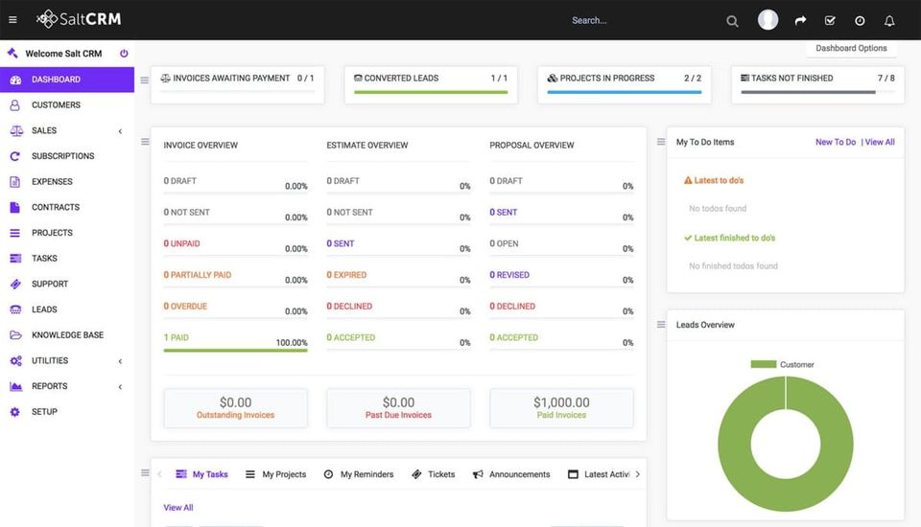This screenshot has height=527, width=921.
Task: Click the SaltCRM logo
Action: click(79, 19)
